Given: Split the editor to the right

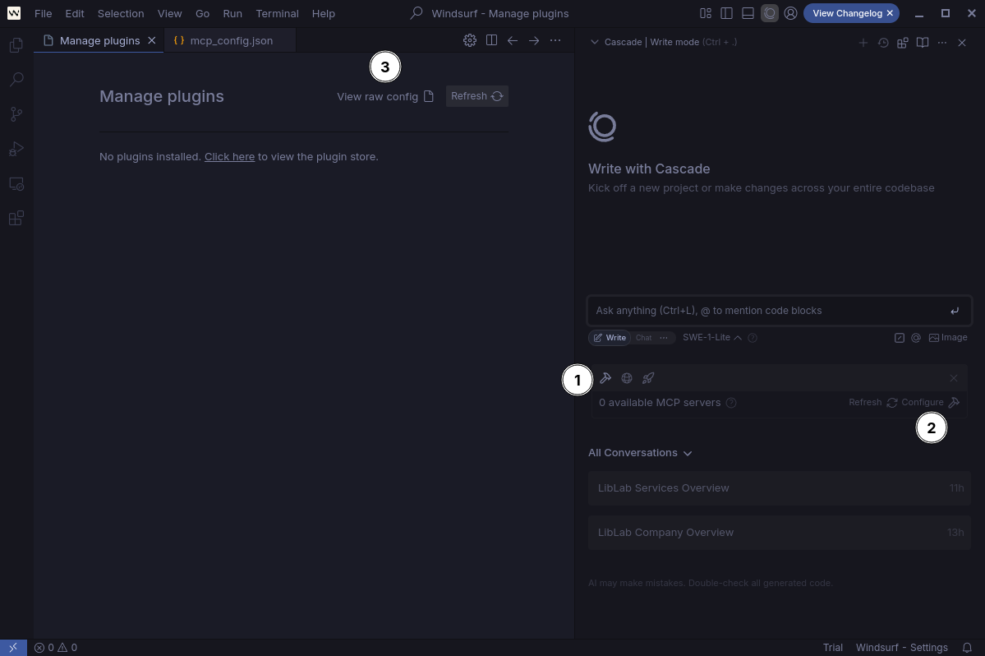Looking at the screenshot, I should click(x=491, y=40).
